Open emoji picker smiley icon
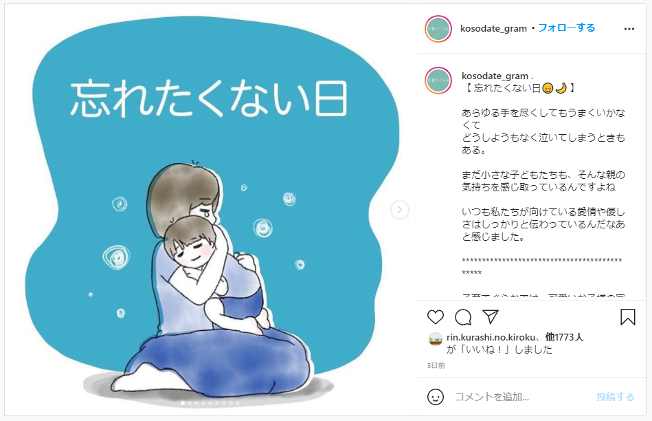The image size is (652, 421). pyautogui.click(x=436, y=397)
